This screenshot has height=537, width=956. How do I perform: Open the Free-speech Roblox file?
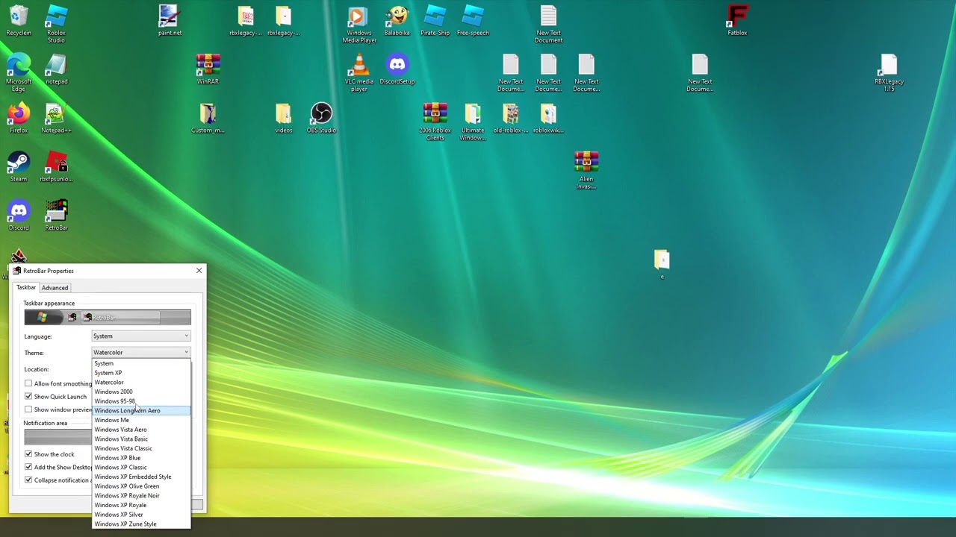pos(473,21)
